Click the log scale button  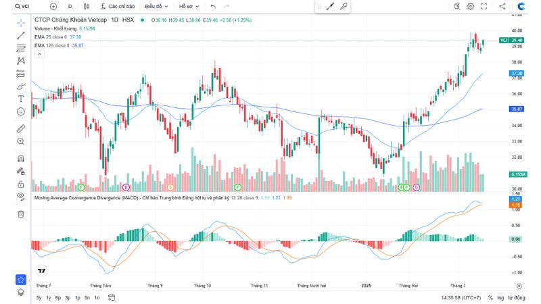tap(500, 297)
